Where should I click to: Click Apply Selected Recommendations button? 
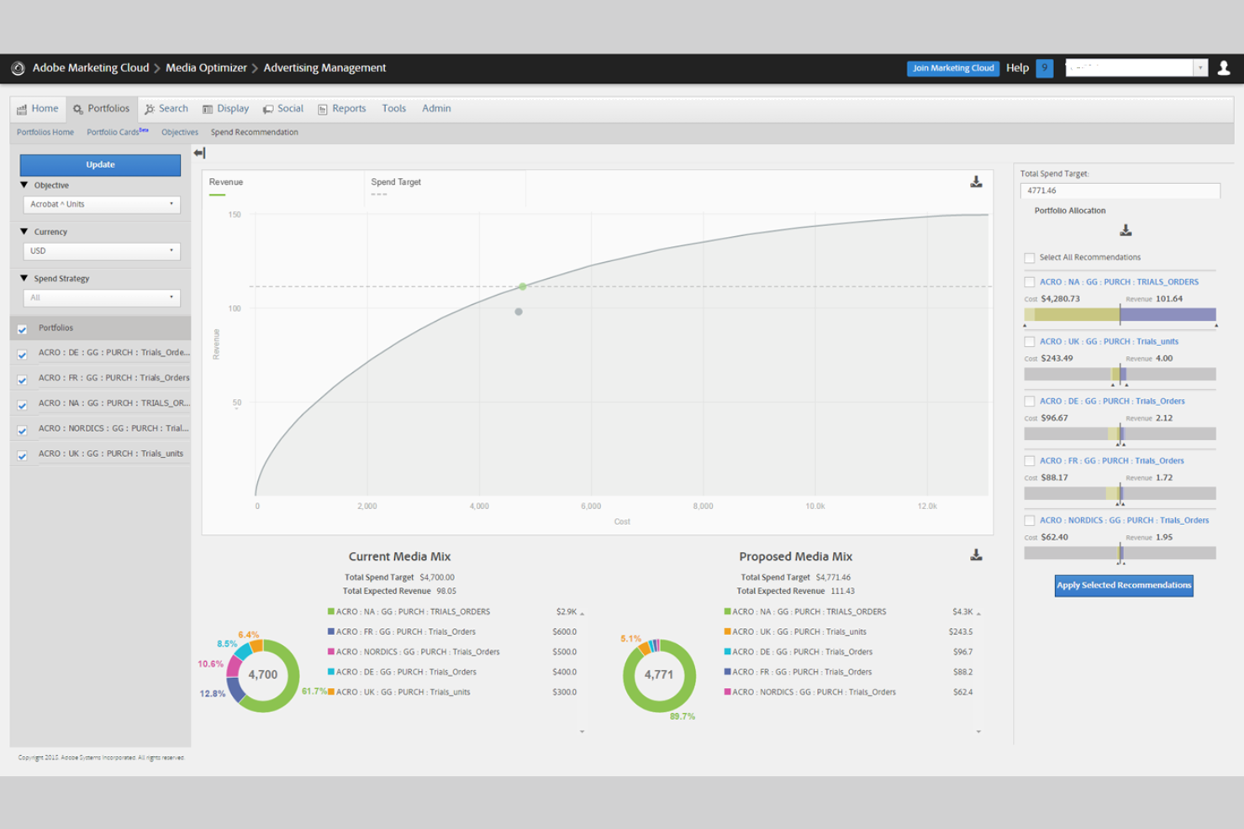(x=1124, y=585)
